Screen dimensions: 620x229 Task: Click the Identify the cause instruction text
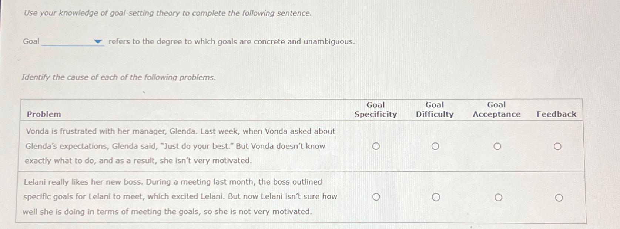[x=118, y=77]
